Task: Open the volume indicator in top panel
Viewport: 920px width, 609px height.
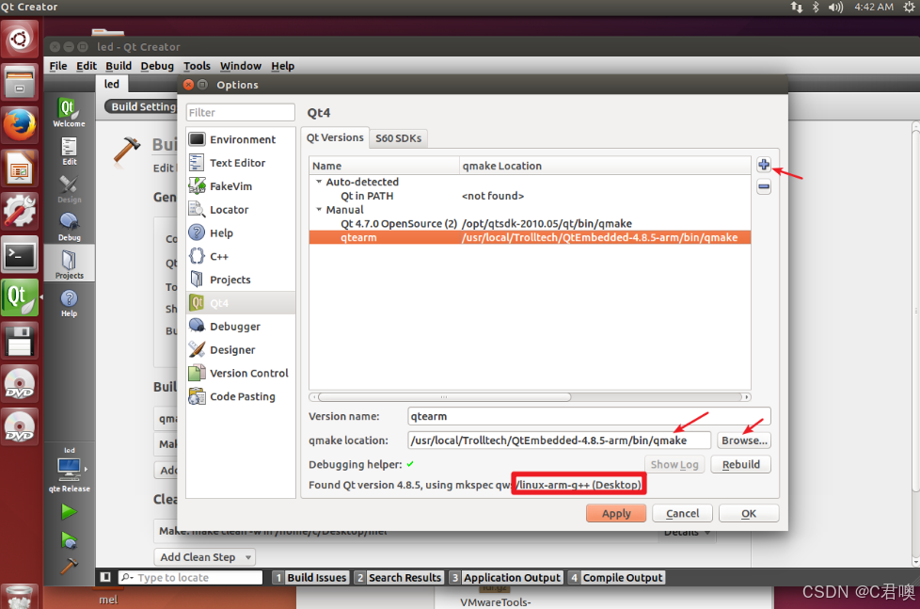Action: [835, 7]
